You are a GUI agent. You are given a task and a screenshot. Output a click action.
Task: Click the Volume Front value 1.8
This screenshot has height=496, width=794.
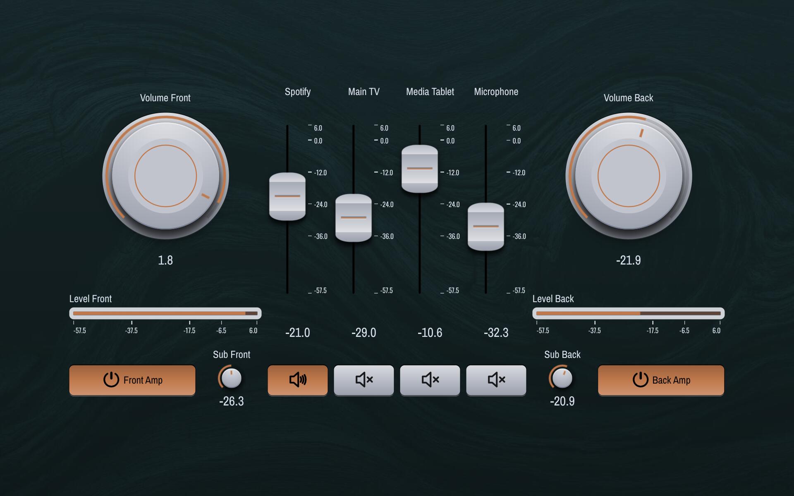tap(165, 260)
